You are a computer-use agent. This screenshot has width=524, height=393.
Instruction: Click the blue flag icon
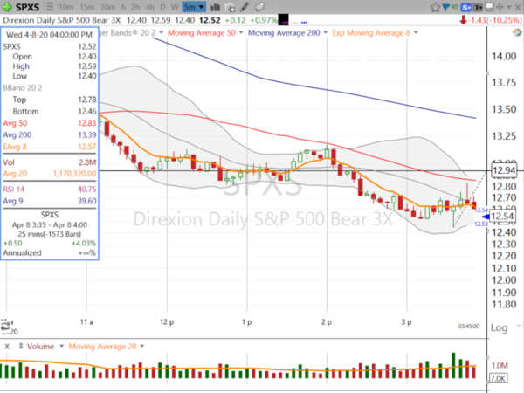445,7
